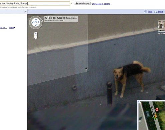
Task: Focus the address search input field
Action: (x=35, y=3)
